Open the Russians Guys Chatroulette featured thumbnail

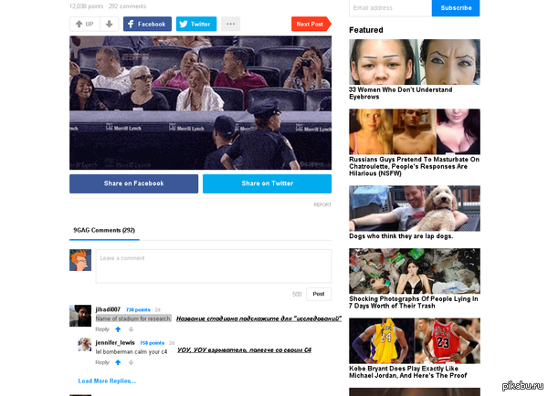click(415, 131)
